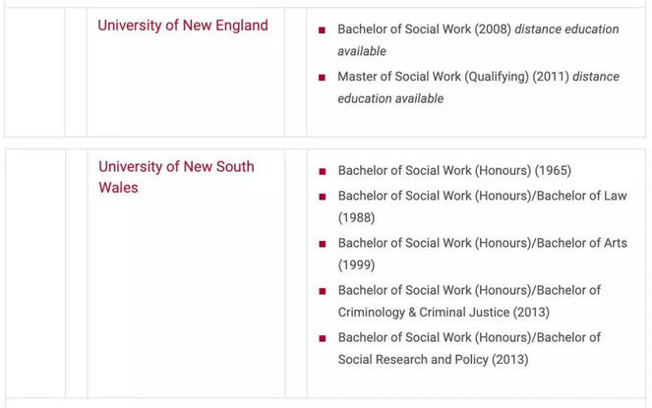Image resolution: width=652 pixels, height=408 pixels.
Task: Click the bullet beside the Social Research entry
Action: 322,339
